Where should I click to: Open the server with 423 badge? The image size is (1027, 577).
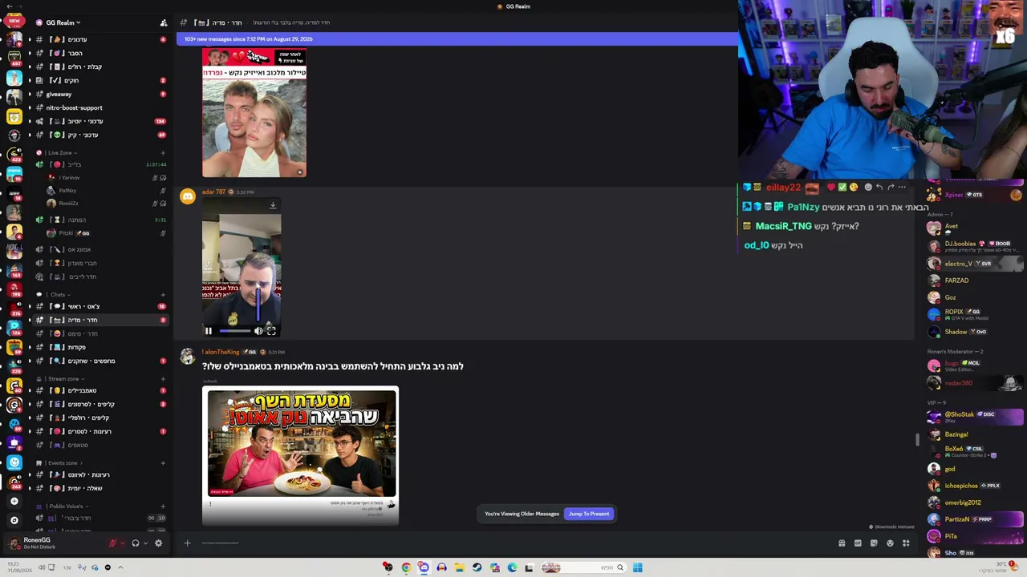(14, 155)
